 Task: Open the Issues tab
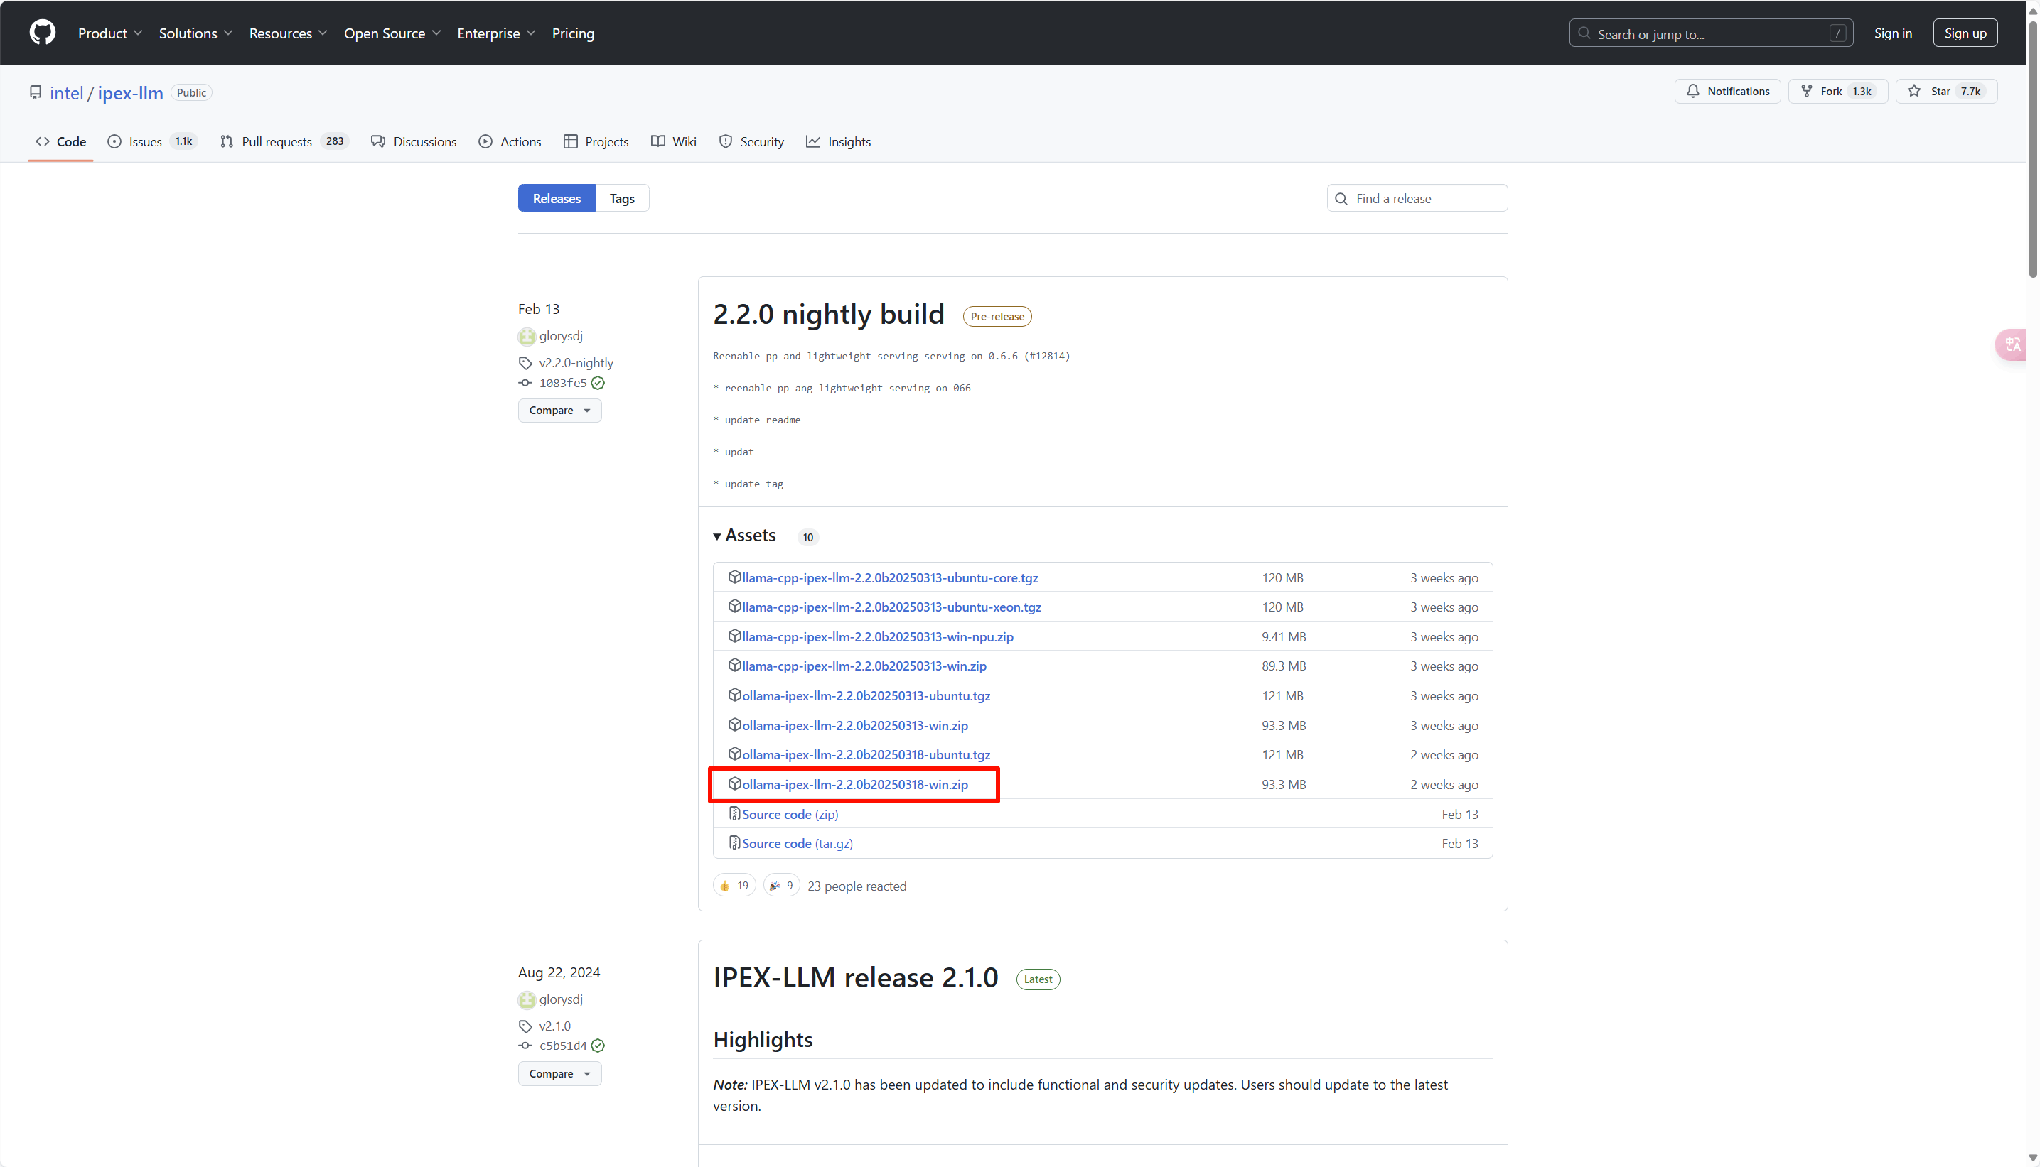pyautogui.click(x=145, y=142)
